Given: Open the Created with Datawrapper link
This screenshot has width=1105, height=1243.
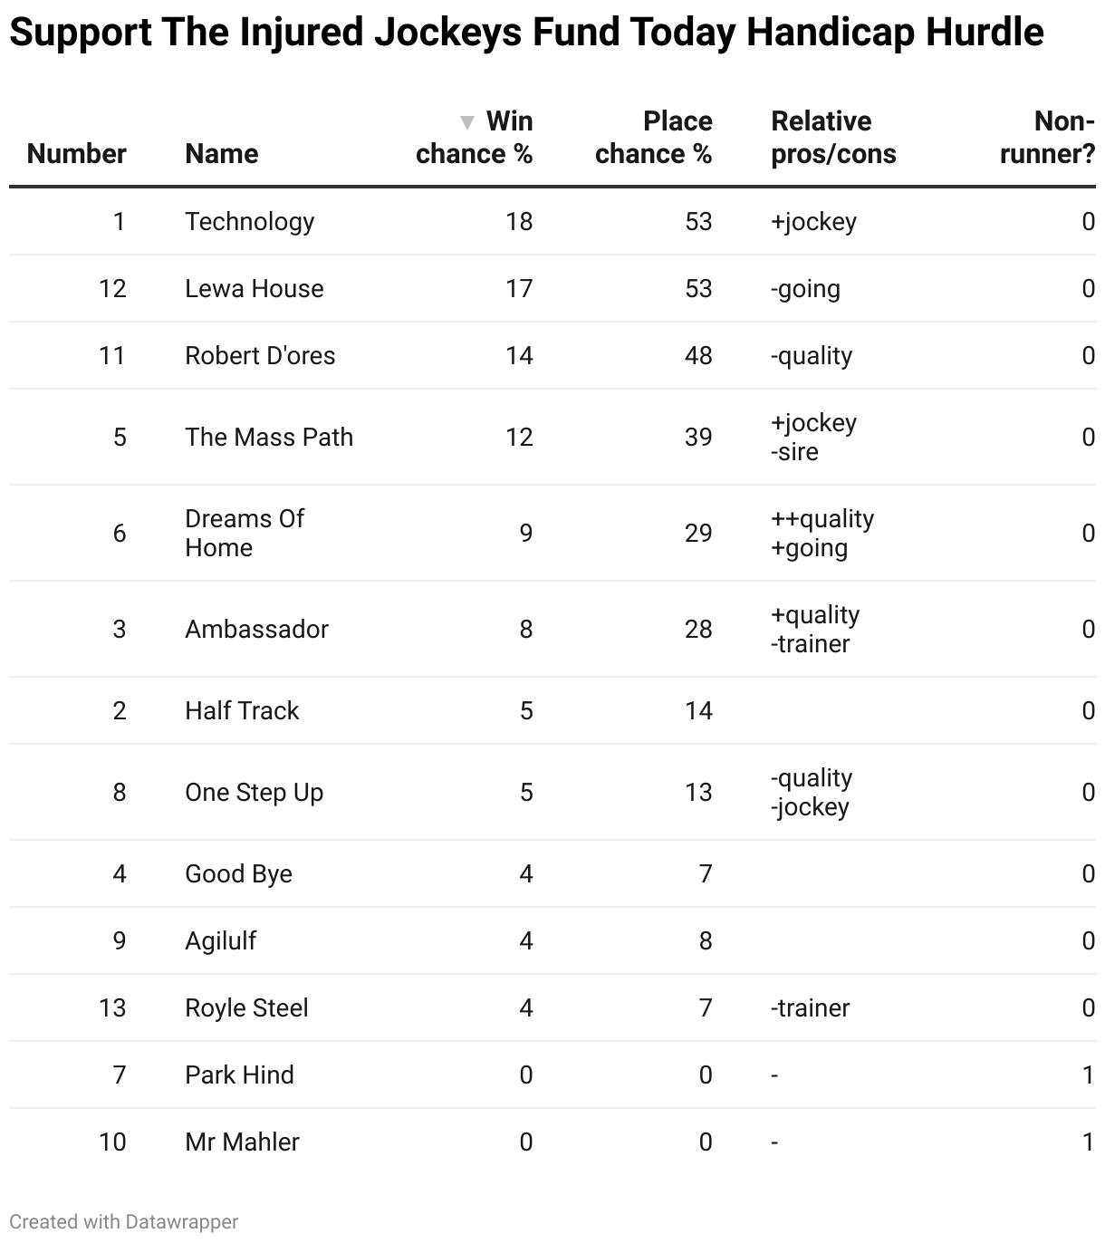Looking at the screenshot, I should coord(124,1221).
